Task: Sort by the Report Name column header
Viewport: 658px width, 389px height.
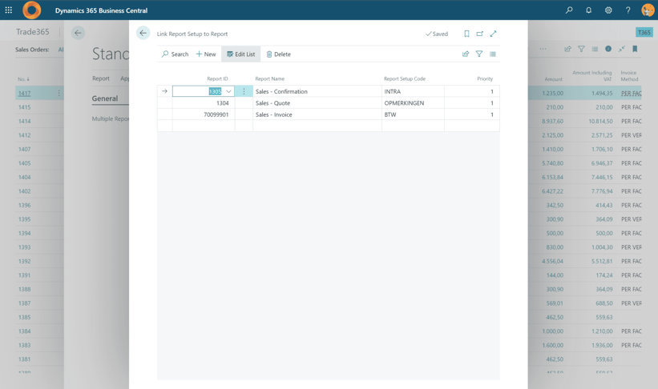Action: tap(270, 78)
